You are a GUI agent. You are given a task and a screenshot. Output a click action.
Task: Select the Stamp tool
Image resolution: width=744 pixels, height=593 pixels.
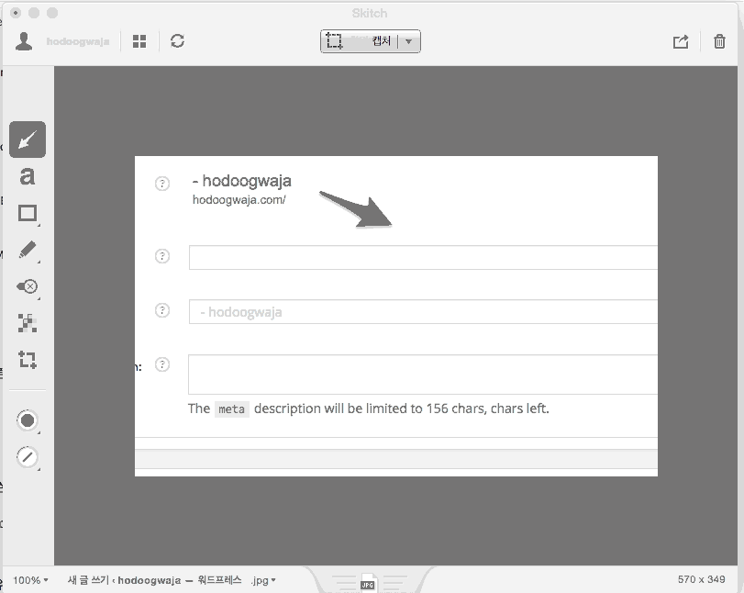point(28,286)
